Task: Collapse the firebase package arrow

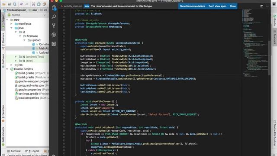Action: (x=20, y=36)
